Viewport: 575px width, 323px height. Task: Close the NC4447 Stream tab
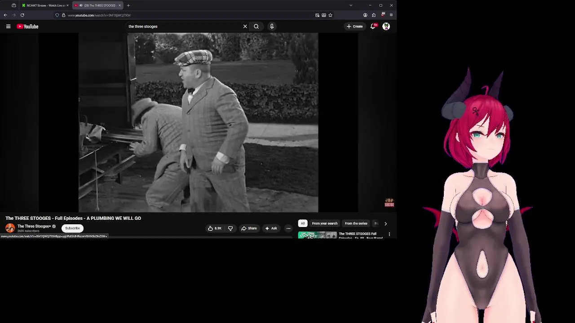67,5
